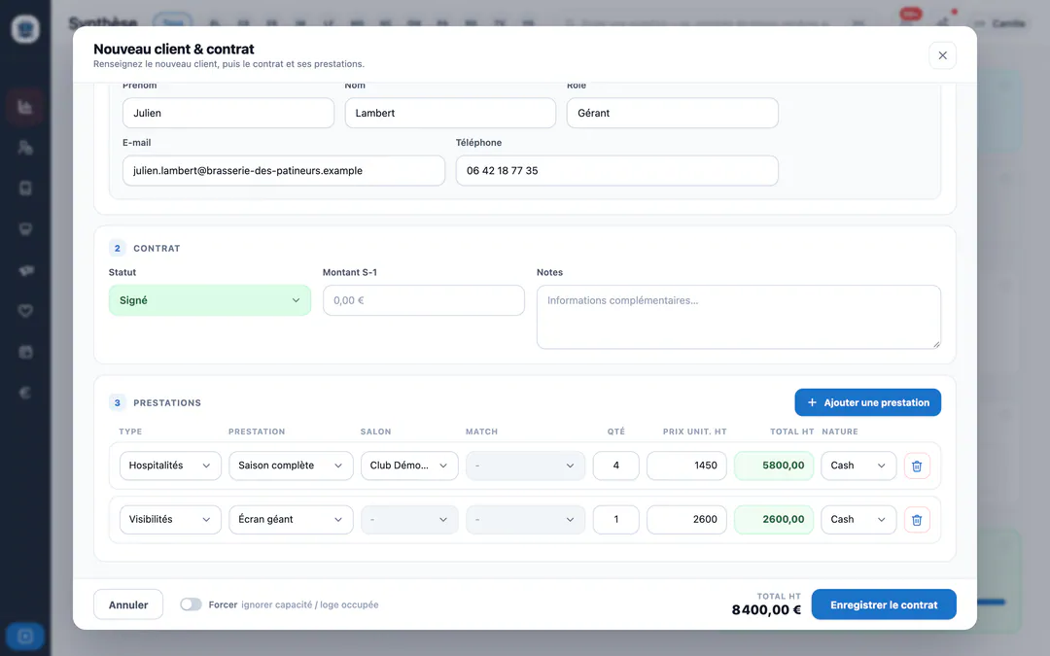1050x656 pixels.
Task: Focus the E-mail address field
Action: [284, 171]
